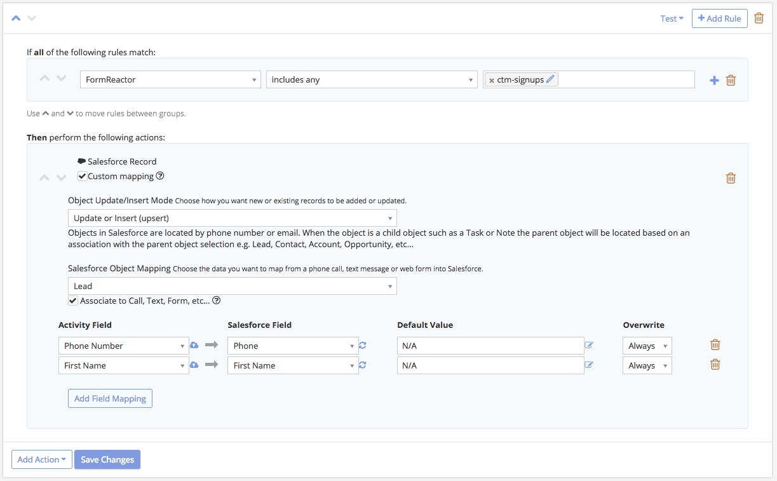
Task: Delete the Phone Number field mapping row
Action: pos(715,345)
